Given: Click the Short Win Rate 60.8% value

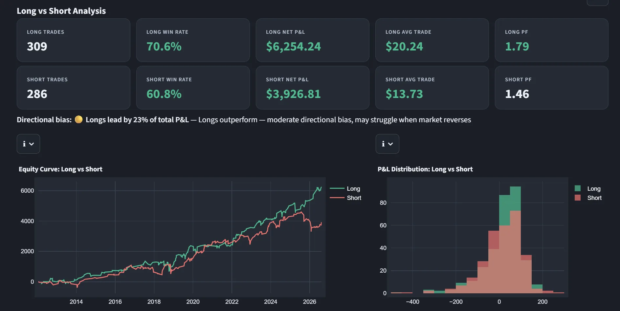Looking at the screenshot, I should (x=164, y=94).
